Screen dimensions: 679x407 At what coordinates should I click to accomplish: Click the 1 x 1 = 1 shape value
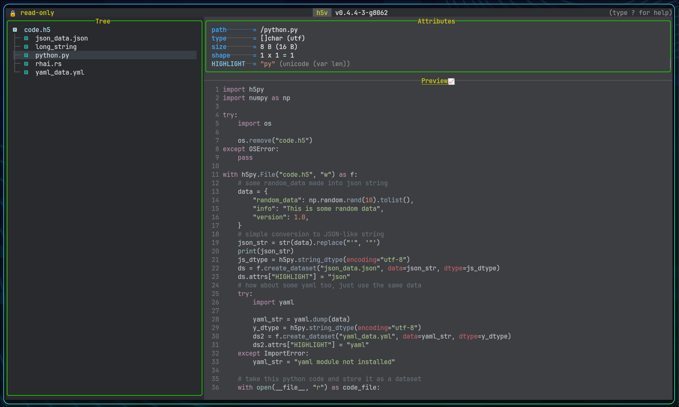pyautogui.click(x=277, y=55)
